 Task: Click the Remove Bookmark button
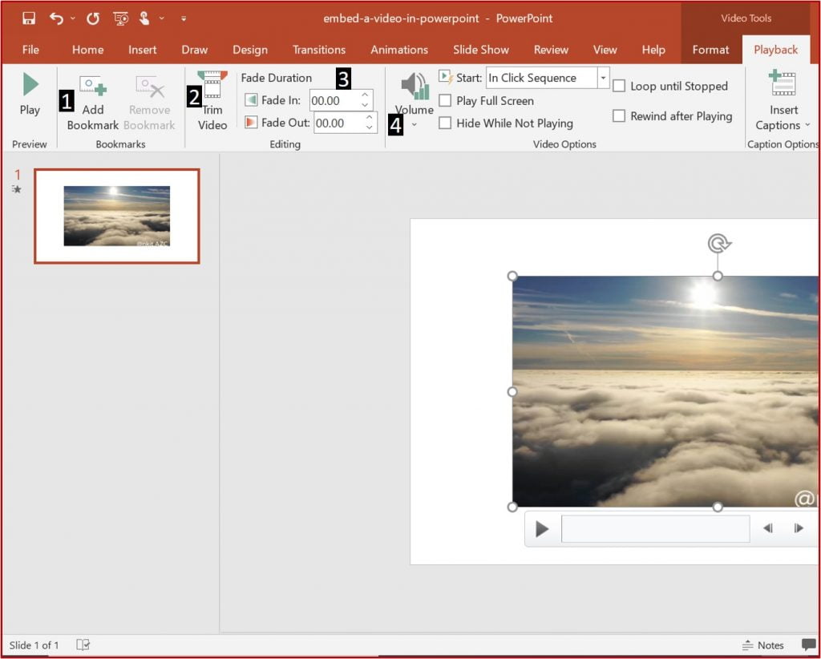click(149, 103)
